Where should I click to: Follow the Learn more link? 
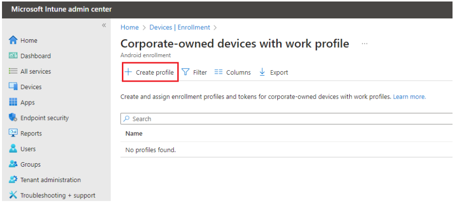pos(410,97)
